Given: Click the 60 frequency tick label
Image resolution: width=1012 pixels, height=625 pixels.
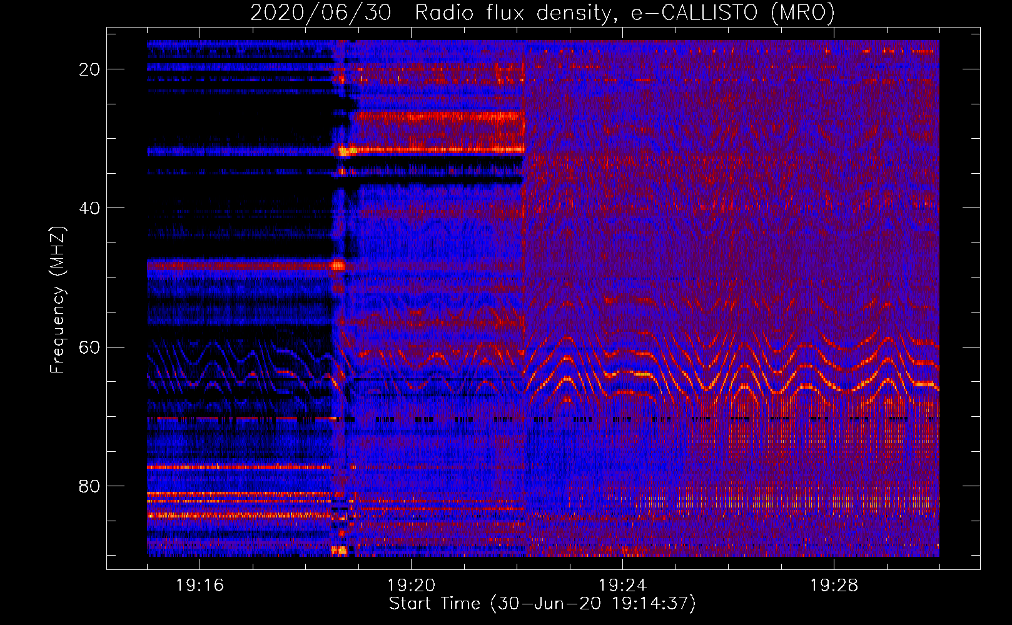Looking at the screenshot, I should coord(89,347).
